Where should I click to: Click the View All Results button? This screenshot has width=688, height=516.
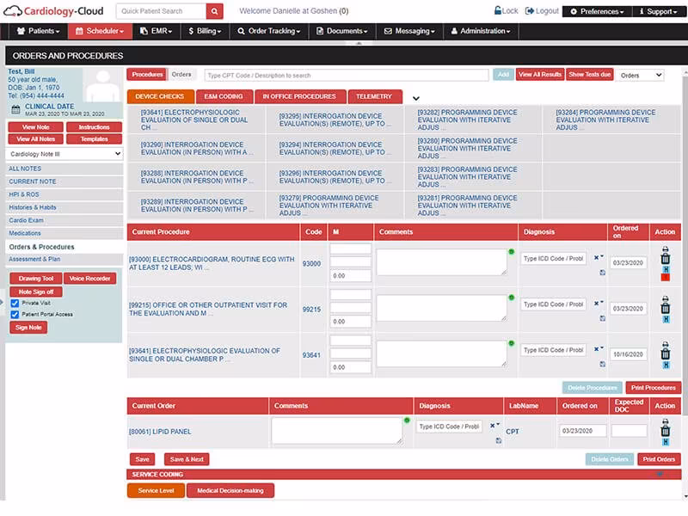[x=540, y=75]
